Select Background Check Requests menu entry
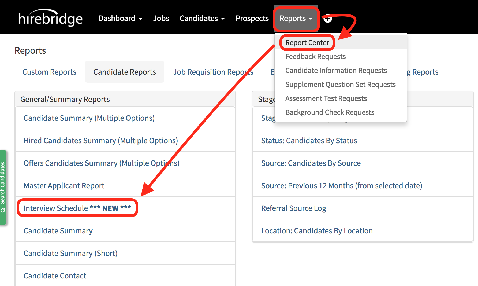This screenshot has width=478, height=286. point(330,112)
